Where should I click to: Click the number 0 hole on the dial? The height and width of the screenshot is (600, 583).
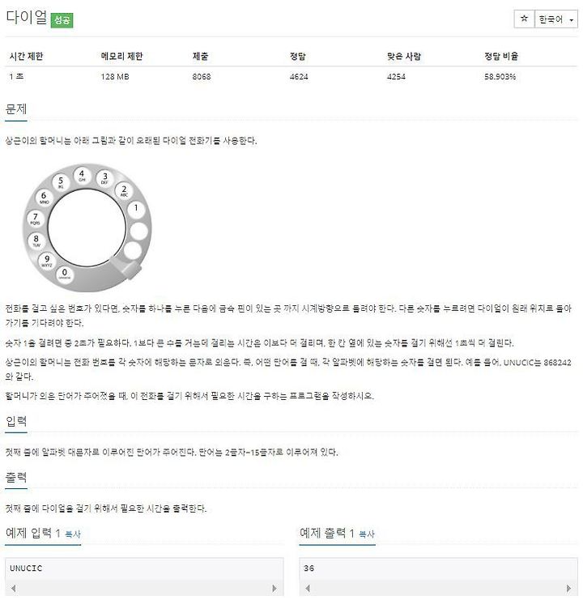click(x=64, y=274)
